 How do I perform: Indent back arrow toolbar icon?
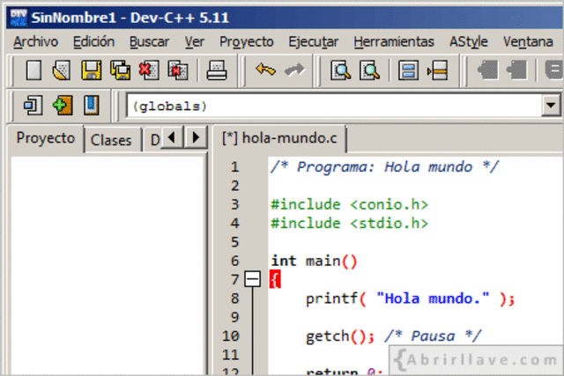pyautogui.click(x=487, y=70)
